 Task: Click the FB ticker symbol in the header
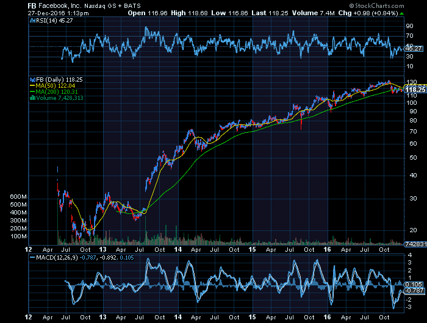tap(32, 5)
